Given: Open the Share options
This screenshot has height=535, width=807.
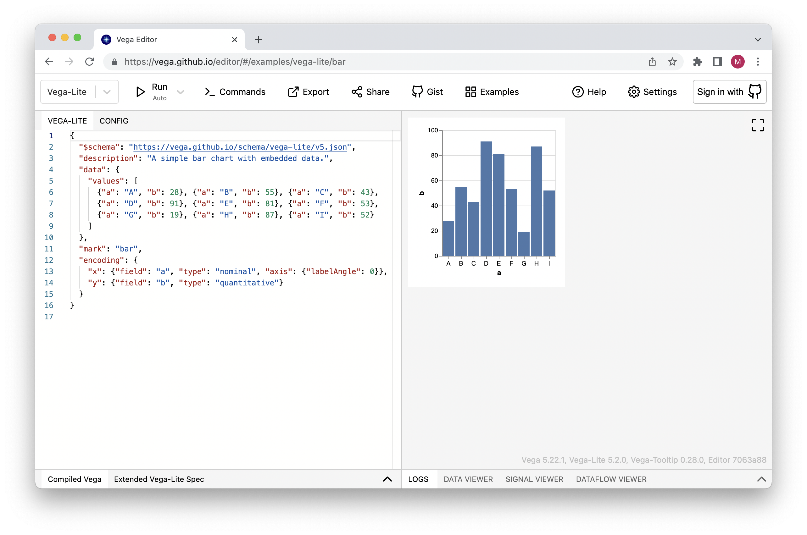Looking at the screenshot, I should tap(371, 91).
